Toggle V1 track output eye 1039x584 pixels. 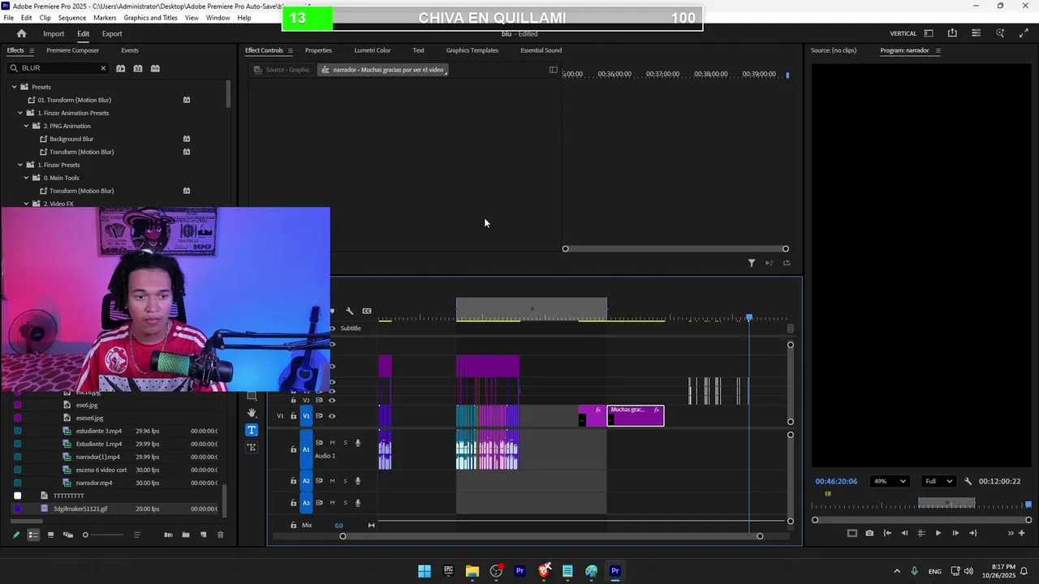(x=332, y=416)
